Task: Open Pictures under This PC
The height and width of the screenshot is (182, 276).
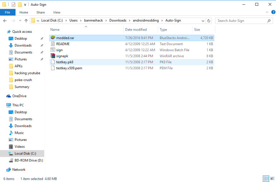Action: point(18,139)
